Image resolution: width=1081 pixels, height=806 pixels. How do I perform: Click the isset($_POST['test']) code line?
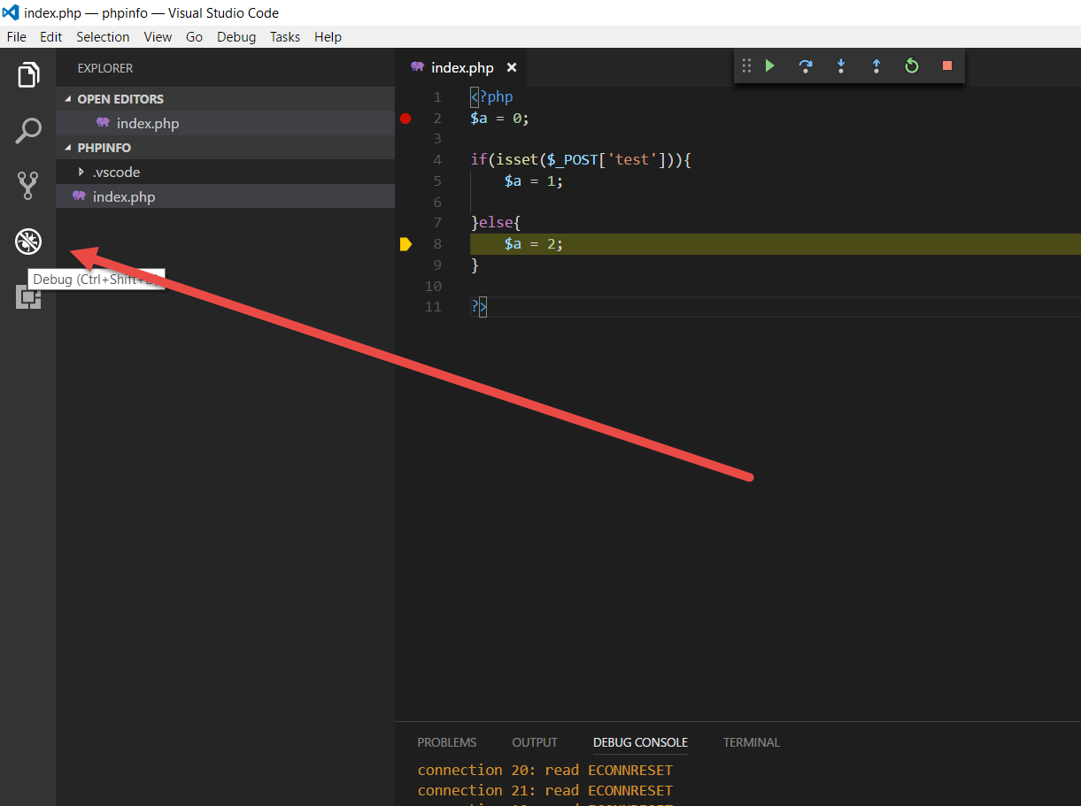pyautogui.click(x=581, y=160)
